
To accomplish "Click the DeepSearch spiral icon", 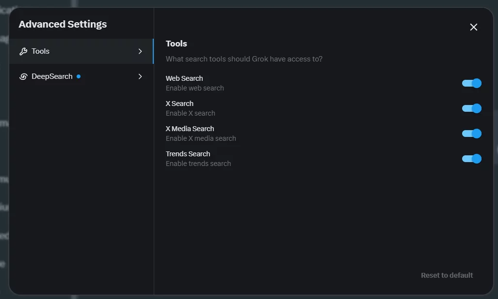I will click(23, 76).
